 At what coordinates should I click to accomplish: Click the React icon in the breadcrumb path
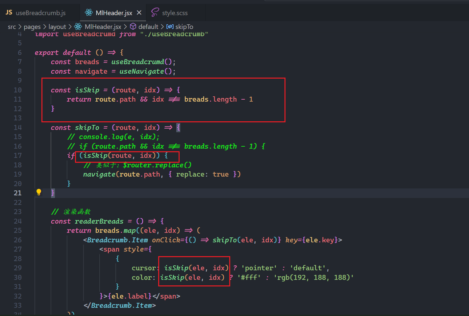tap(78, 26)
